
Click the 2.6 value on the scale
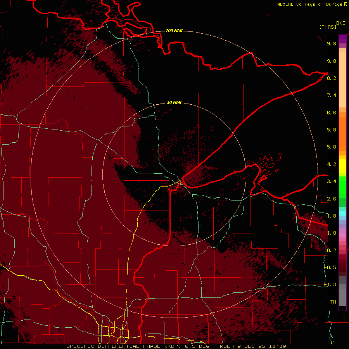pyautogui.click(x=332, y=199)
